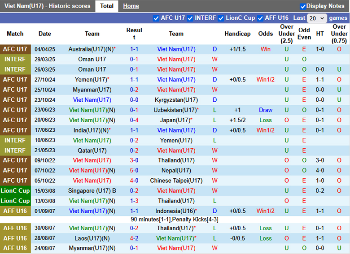Screen dimensions: 350x254
Task: Click Myanmar(U17)(N) in the 24/08/07 row
Action: coord(92,248)
